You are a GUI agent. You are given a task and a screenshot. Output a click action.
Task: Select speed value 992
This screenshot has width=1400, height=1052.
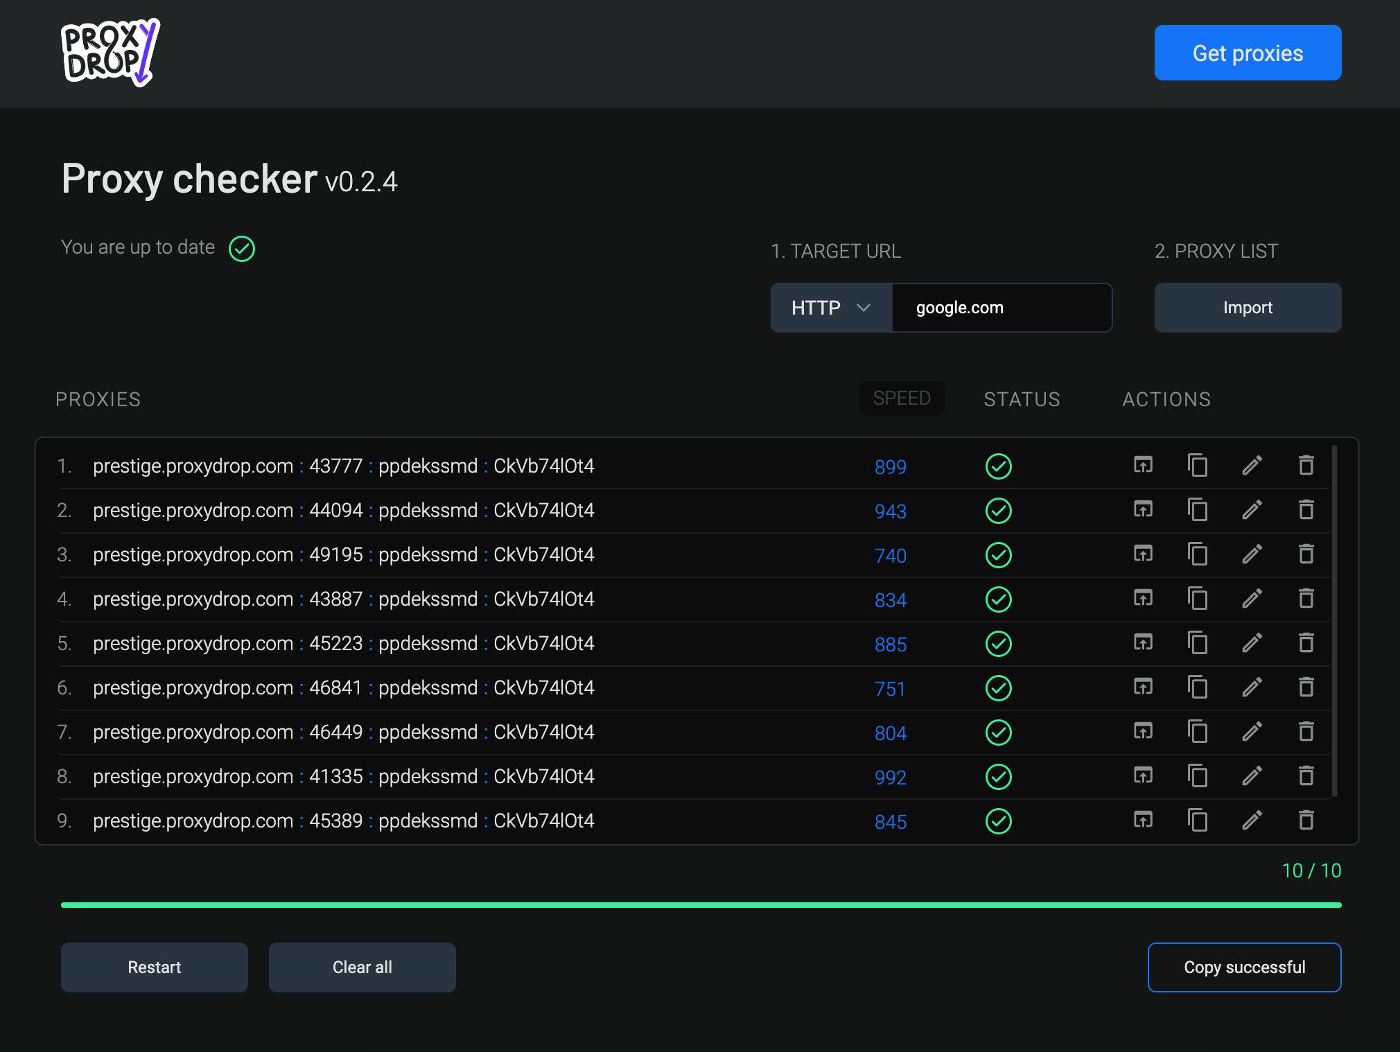(891, 778)
